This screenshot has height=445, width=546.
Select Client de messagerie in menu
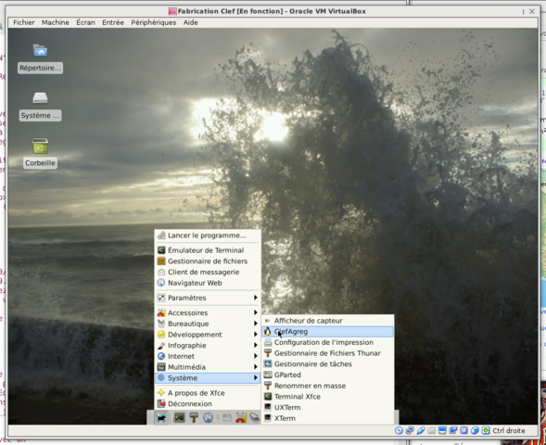tap(208, 272)
